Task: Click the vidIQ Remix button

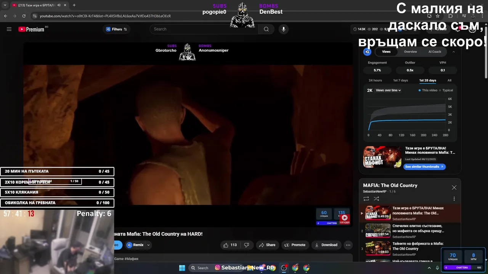Action: [135, 245]
